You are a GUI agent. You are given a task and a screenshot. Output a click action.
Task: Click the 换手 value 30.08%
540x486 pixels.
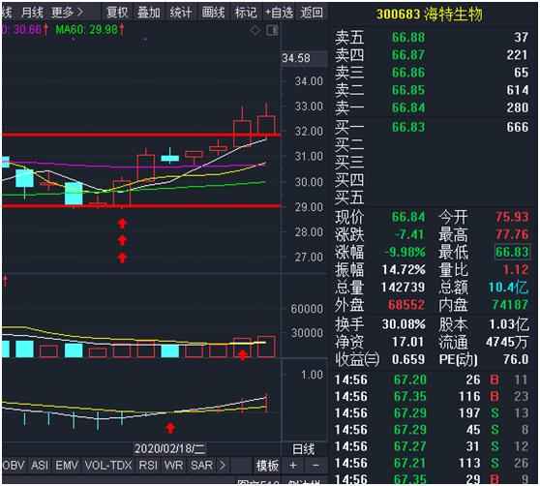(404, 324)
